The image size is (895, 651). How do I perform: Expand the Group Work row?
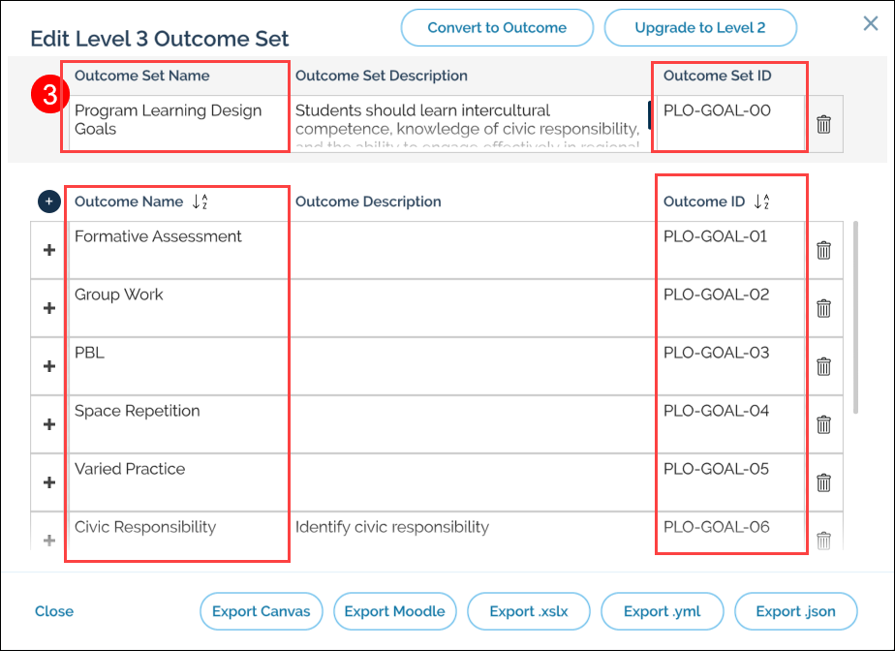point(49,308)
